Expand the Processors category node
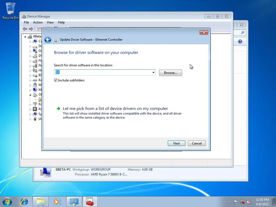This screenshot has width=276, height=207. pos(30,109)
